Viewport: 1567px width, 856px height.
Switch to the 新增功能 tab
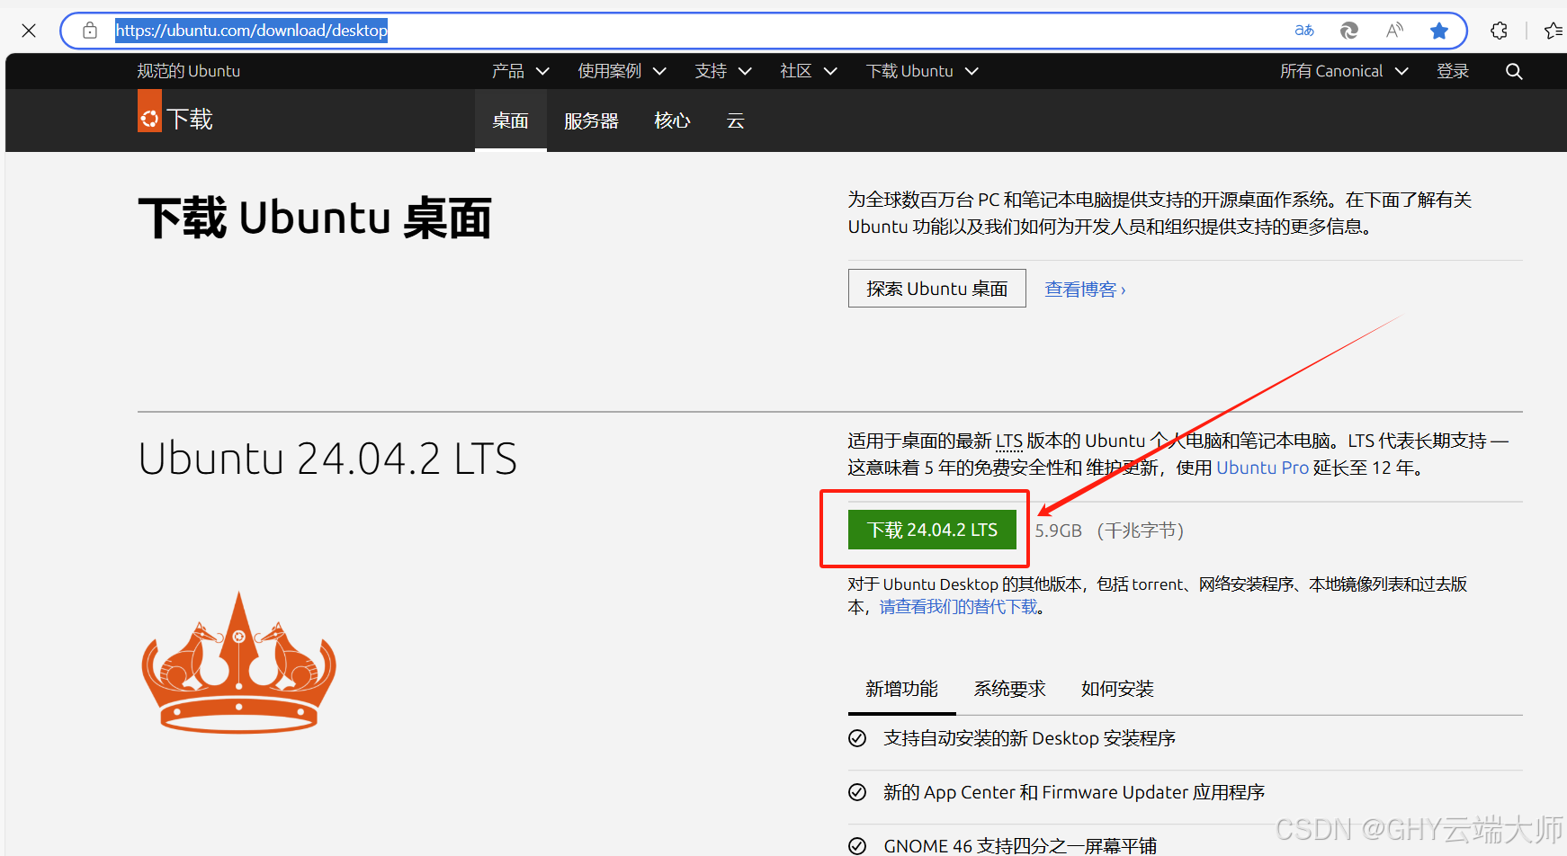901,689
